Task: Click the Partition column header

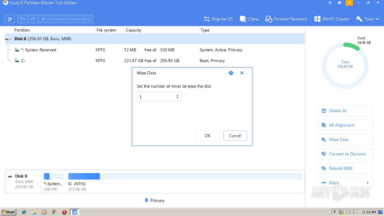Action: pyautogui.click(x=22, y=30)
